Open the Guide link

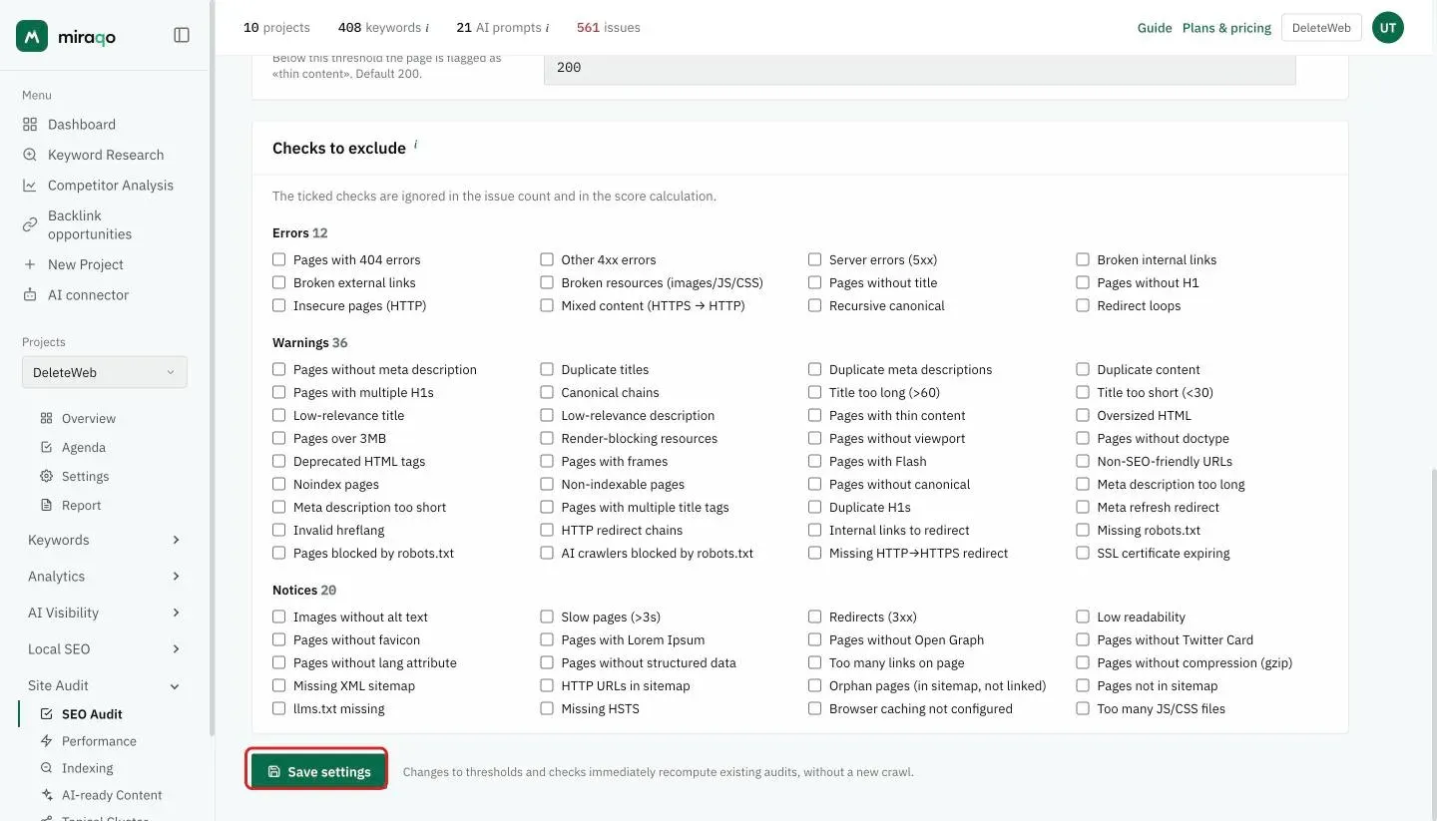[x=1155, y=28]
